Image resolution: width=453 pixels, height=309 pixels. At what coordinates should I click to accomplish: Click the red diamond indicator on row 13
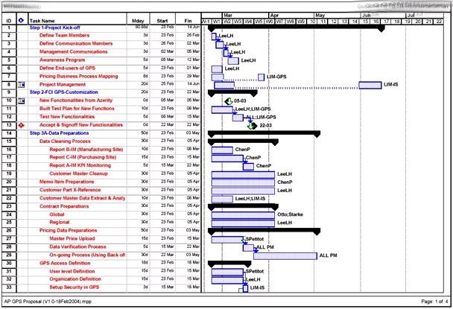(x=20, y=125)
